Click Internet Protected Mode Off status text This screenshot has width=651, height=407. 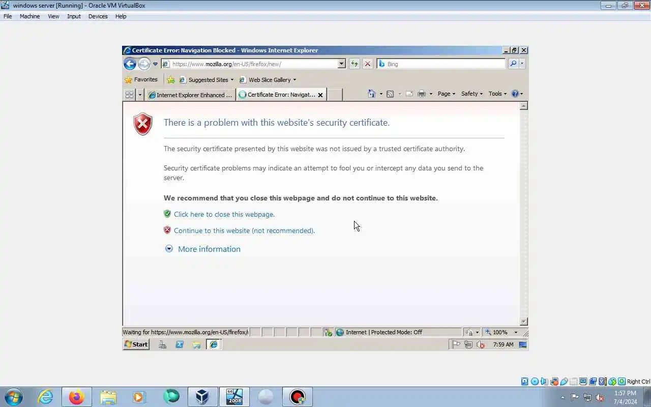pos(383,332)
